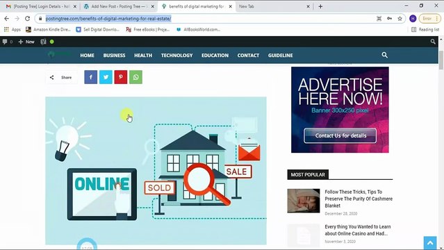Open a new browser tab with plus

320,6
